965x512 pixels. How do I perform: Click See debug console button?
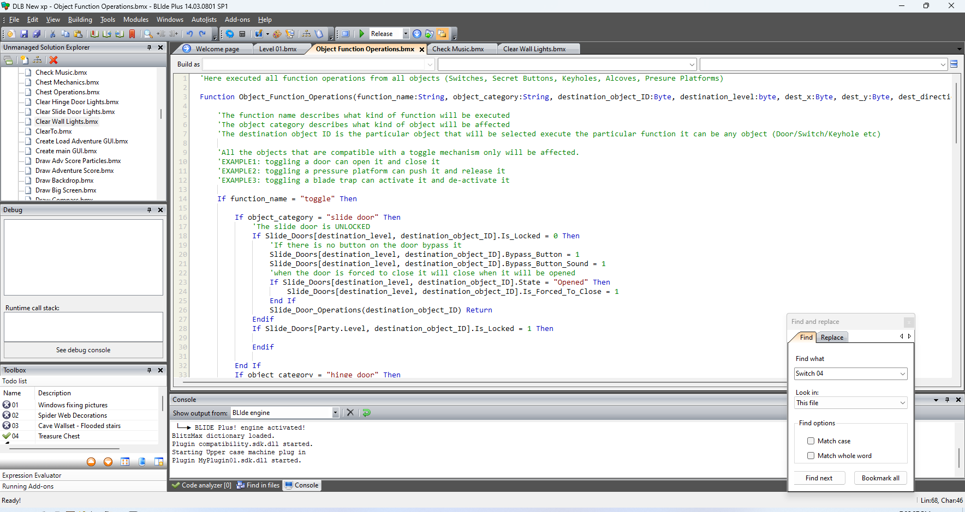click(x=84, y=350)
